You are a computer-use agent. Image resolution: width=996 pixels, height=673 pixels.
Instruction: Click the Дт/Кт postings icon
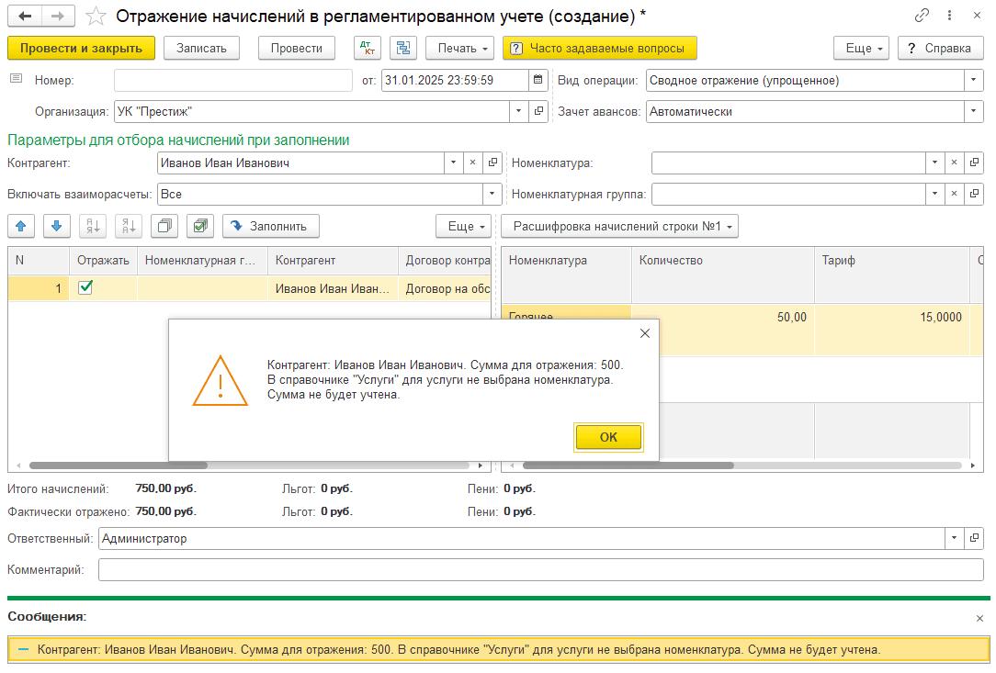point(368,49)
